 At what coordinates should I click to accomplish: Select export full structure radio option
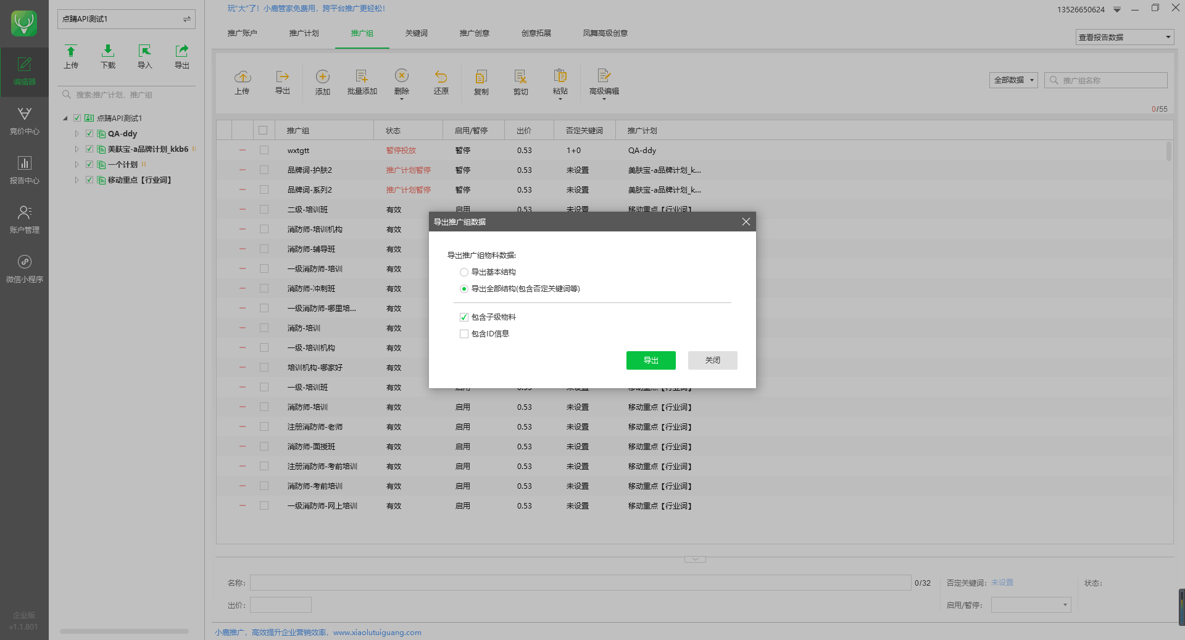click(x=464, y=289)
